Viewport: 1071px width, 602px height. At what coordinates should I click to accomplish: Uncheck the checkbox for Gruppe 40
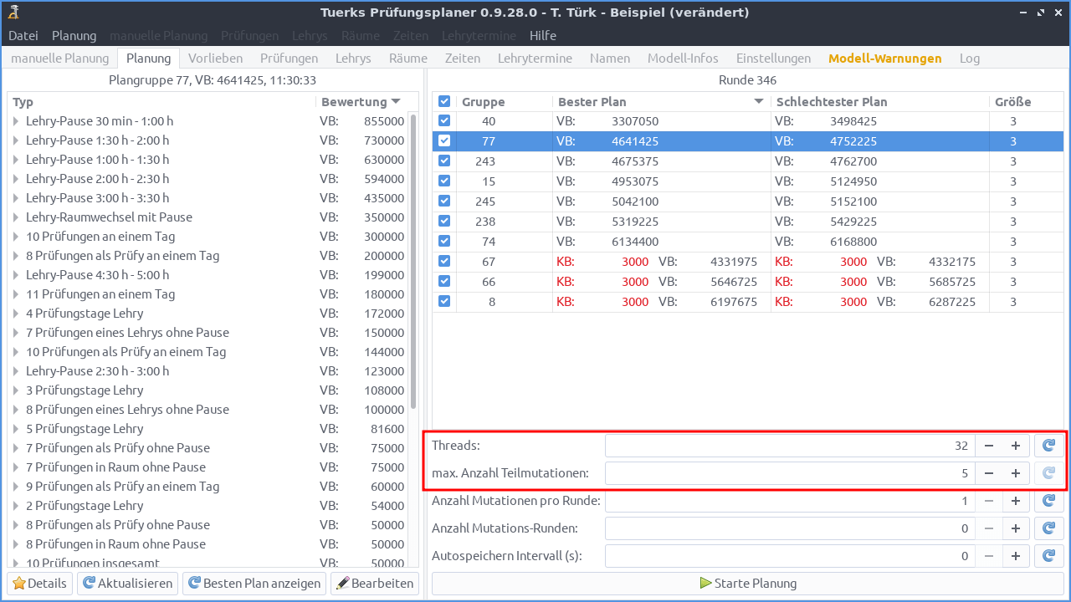pos(444,121)
